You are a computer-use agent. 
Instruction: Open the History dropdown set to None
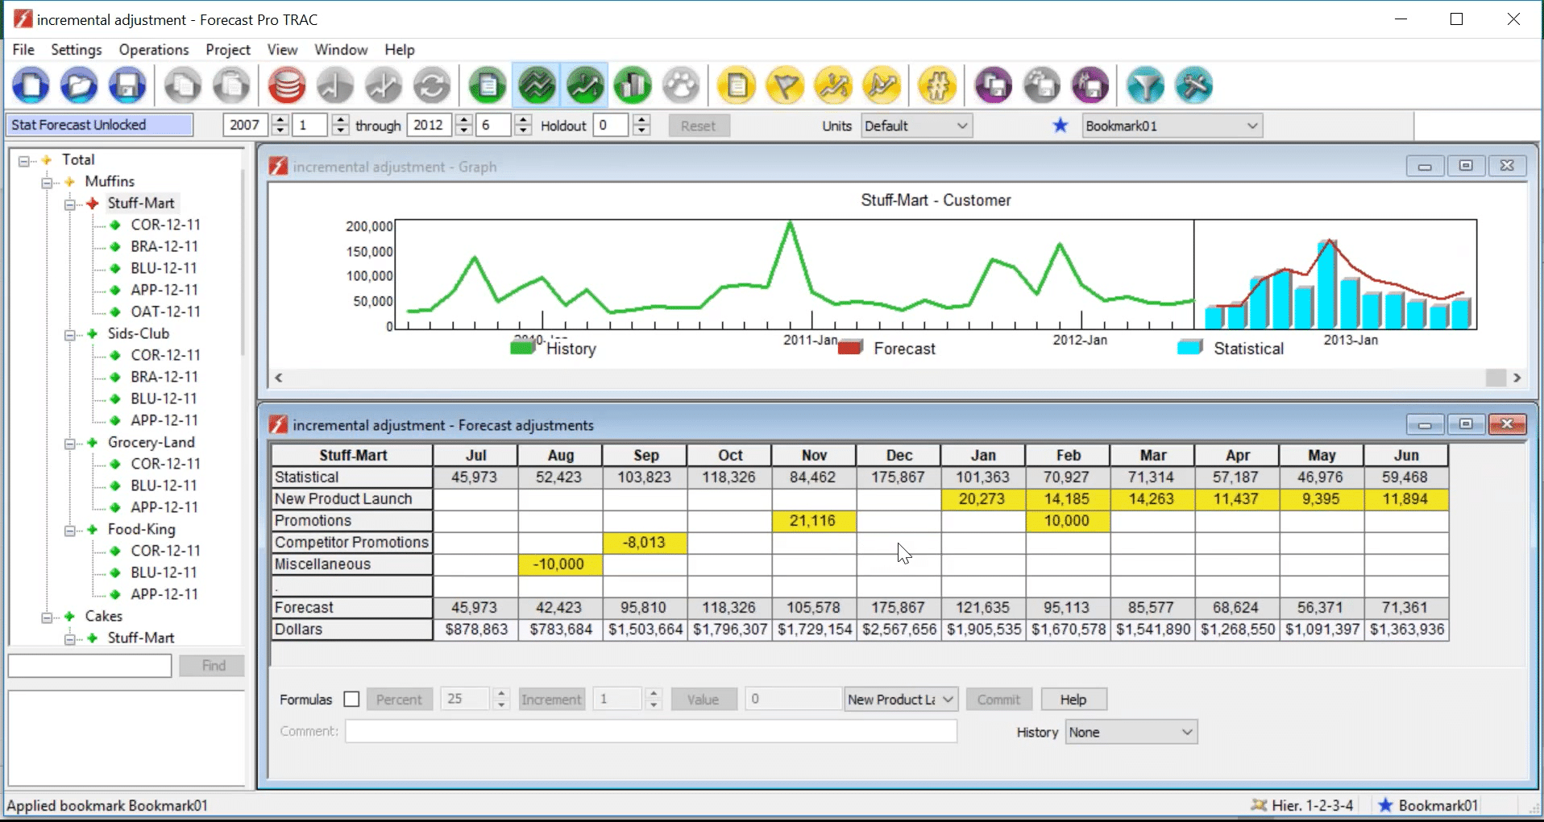1131,732
